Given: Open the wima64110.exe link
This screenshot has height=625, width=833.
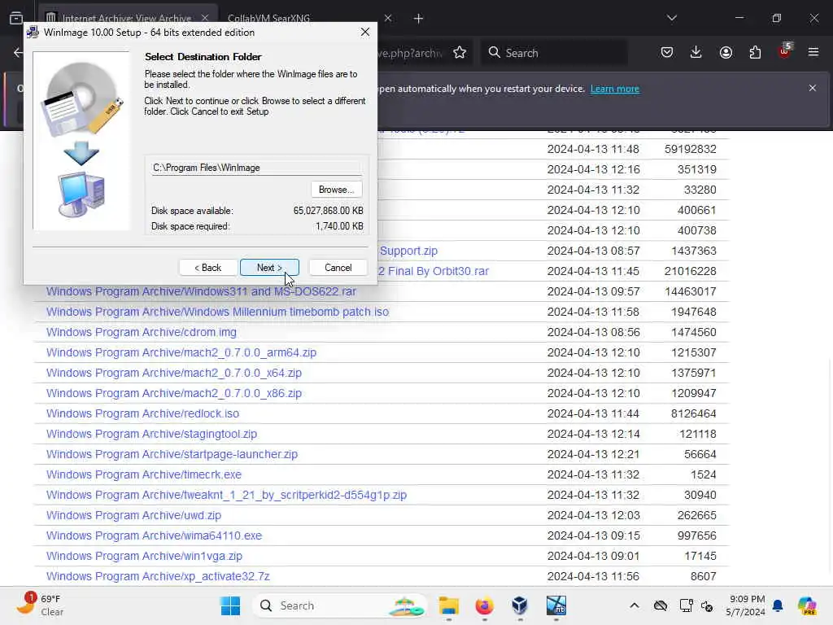Looking at the screenshot, I should pos(154,535).
